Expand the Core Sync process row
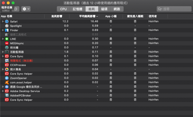This screenshot has width=193, height=117. pos(3,56)
